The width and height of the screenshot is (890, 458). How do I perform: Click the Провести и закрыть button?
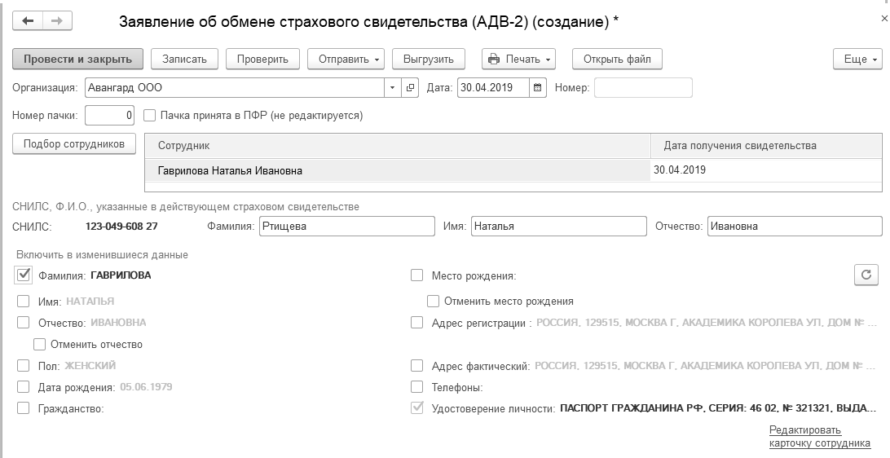[78, 59]
